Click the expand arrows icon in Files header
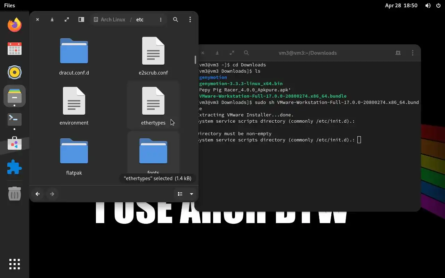Screen dimensions: 445x278 [67, 19]
